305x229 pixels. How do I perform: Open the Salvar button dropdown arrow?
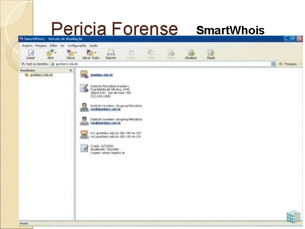tap(76, 53)
